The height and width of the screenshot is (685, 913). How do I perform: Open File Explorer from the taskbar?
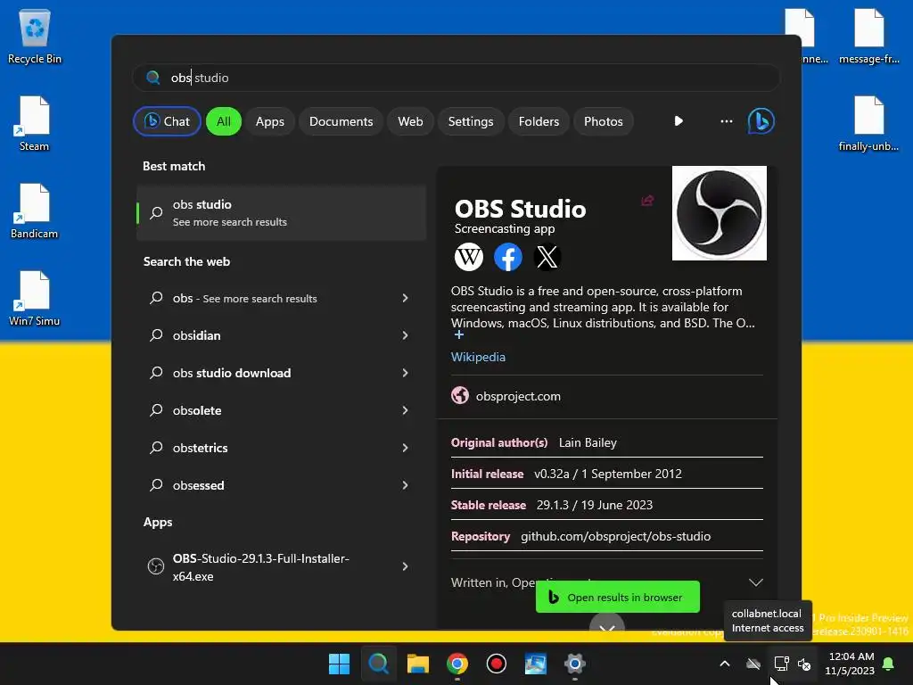(x=417, y=664)
